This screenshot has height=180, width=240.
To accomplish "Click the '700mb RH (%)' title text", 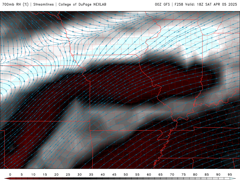I will 16,4.
